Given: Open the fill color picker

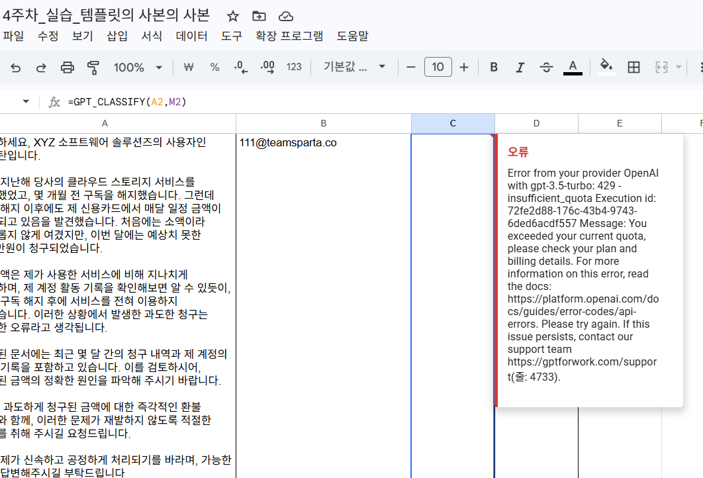Looking at the screenshot, I should [606, 66].
